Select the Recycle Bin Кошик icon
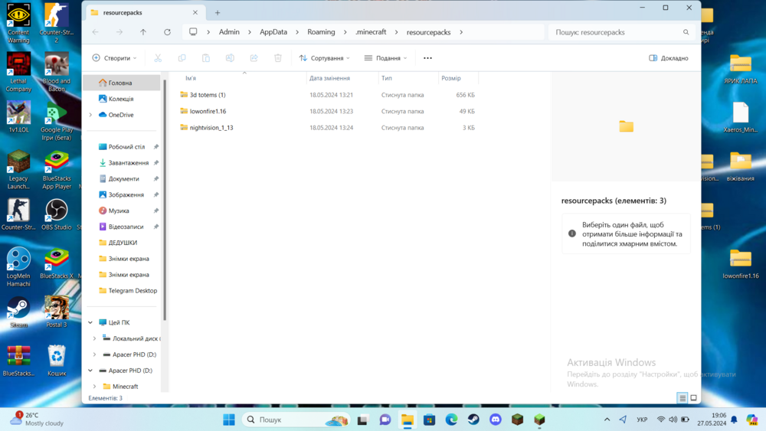 [57, 361]
